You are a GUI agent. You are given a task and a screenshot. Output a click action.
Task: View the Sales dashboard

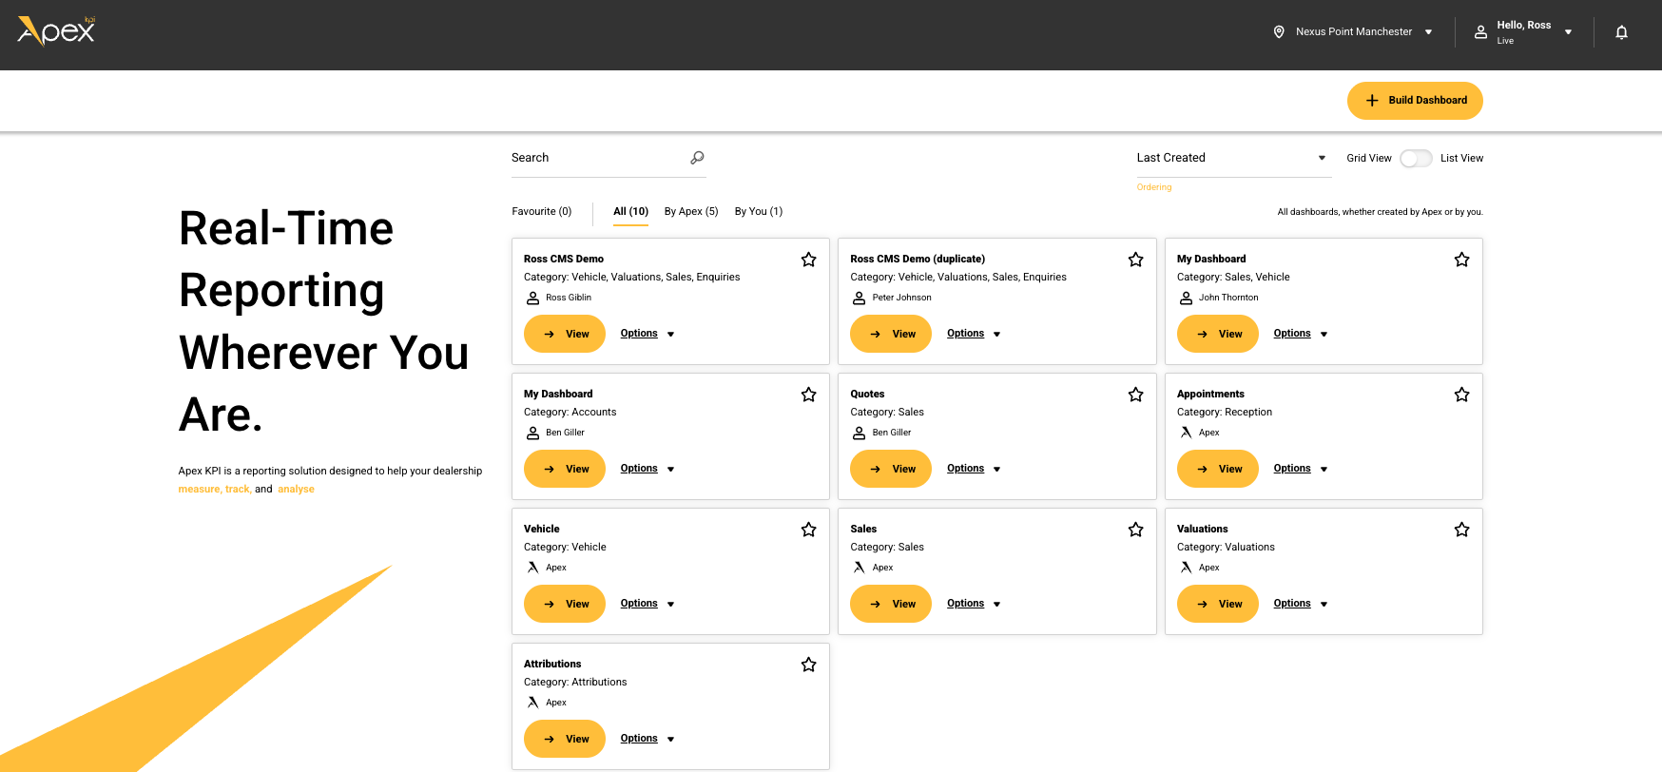[x=891, y=604]
